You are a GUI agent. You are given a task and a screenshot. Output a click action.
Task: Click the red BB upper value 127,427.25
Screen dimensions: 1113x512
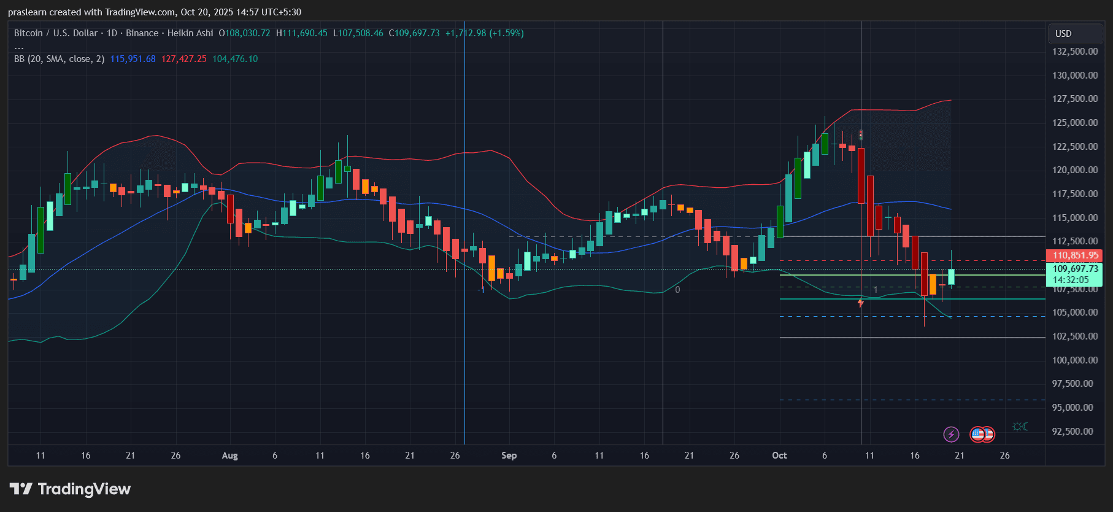click(x=184, y=59)
